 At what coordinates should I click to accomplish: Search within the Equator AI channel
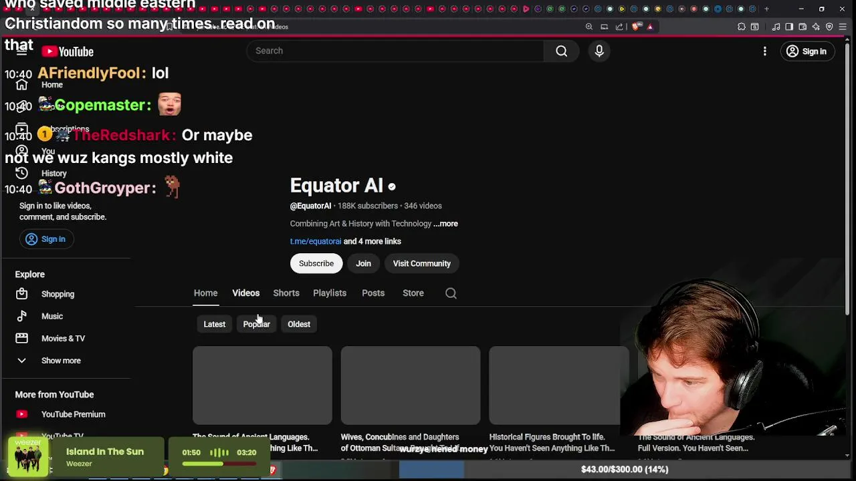451,293
